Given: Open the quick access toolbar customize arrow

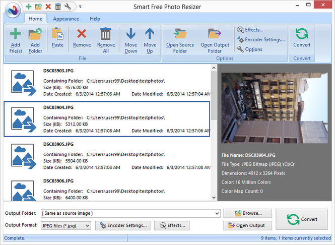Looking at the screenshot, I should click(x=80, y=7).
